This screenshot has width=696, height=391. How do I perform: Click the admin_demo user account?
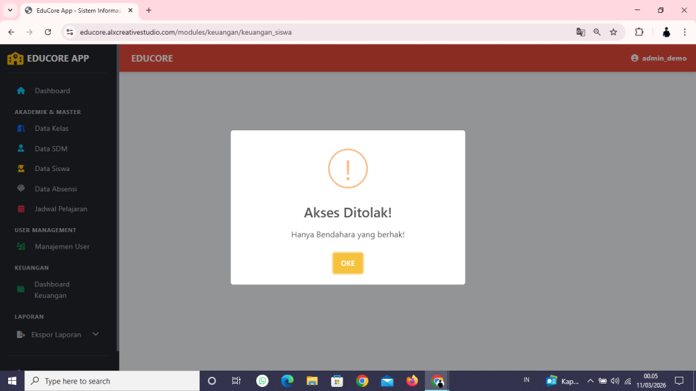tap(658, 58)
